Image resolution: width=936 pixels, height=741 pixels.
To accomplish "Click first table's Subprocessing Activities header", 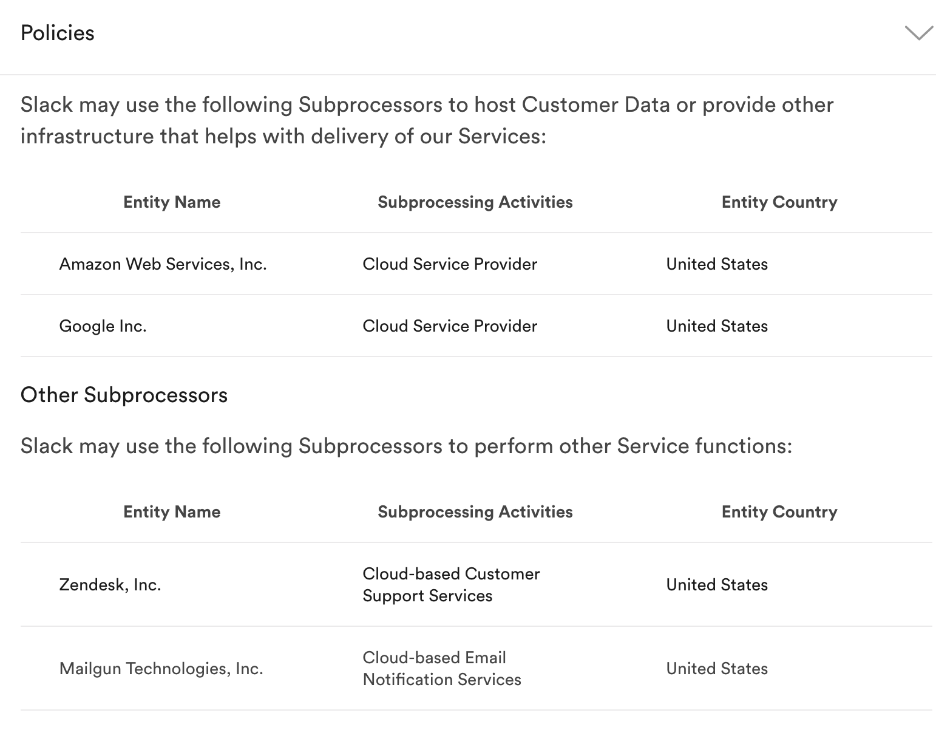I will [x=475, y=202].
